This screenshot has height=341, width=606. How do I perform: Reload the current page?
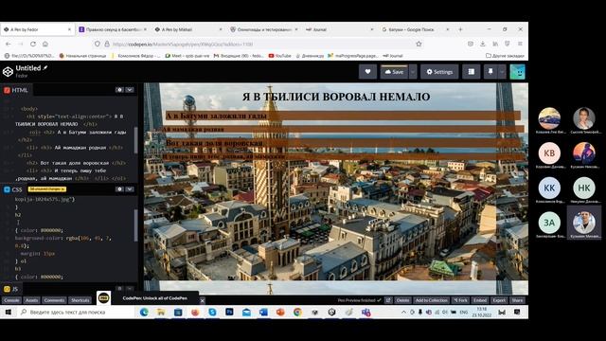click(33, 45)
